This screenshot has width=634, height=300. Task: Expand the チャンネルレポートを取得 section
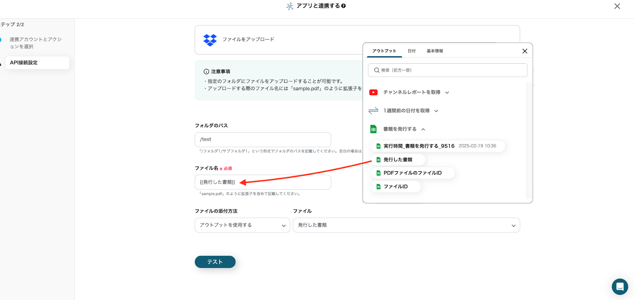click(447, 93)
